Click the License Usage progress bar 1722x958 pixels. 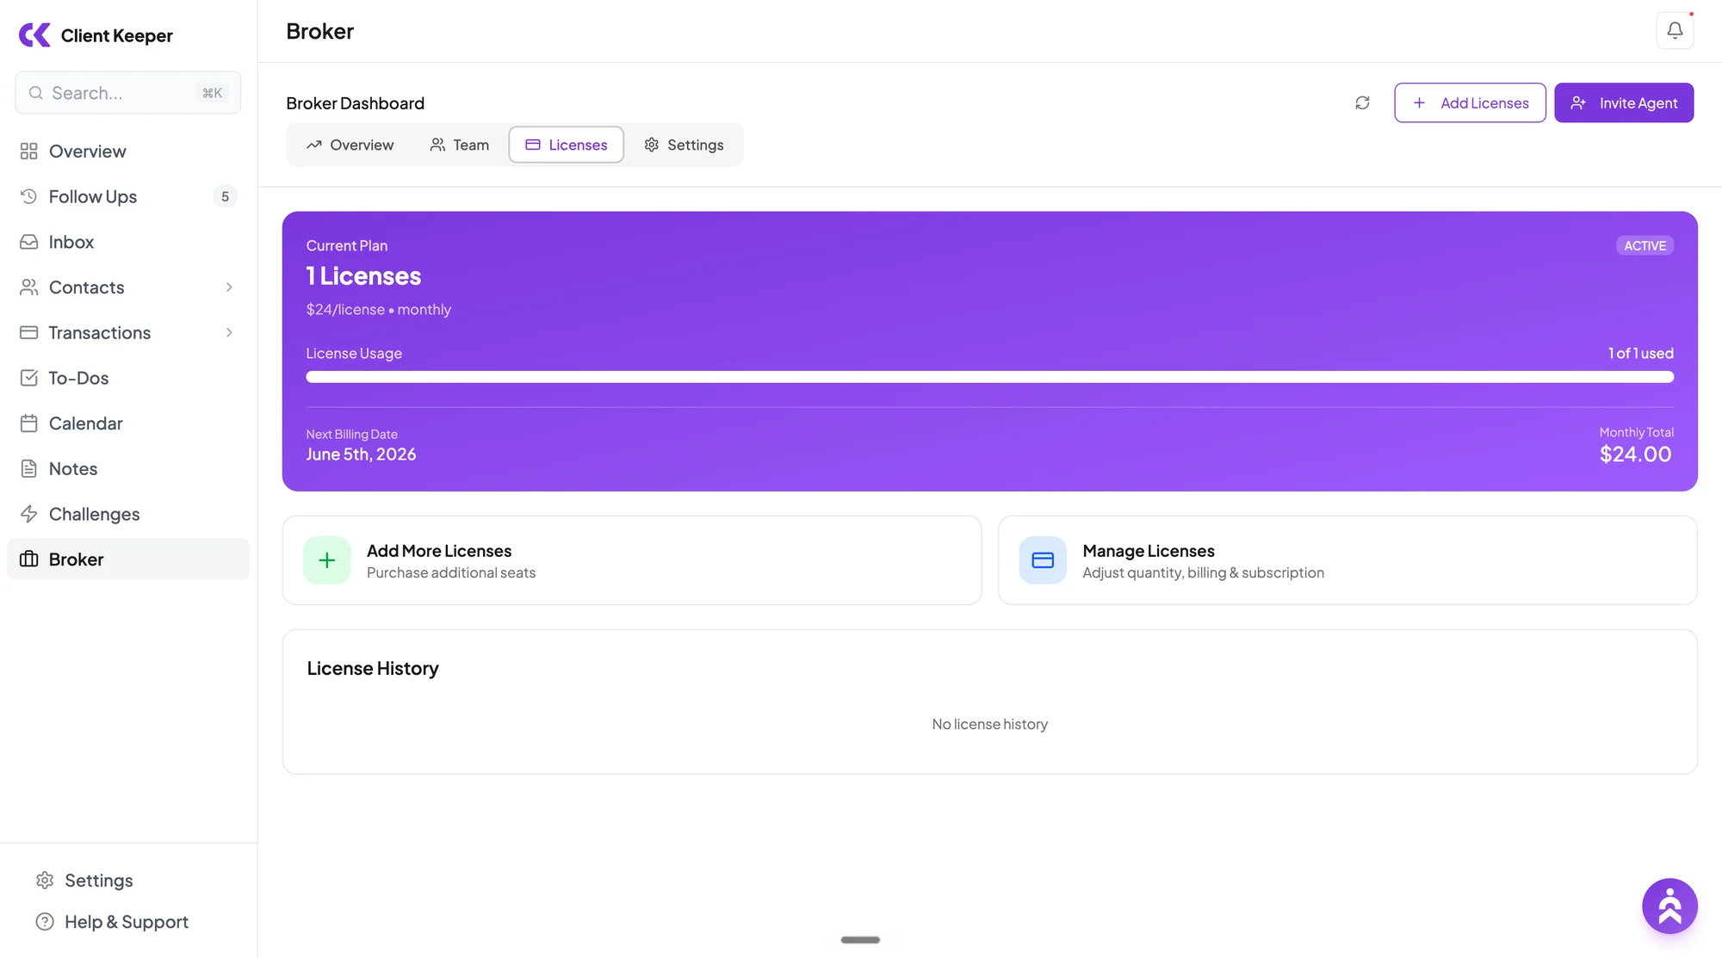pos(990,377)
